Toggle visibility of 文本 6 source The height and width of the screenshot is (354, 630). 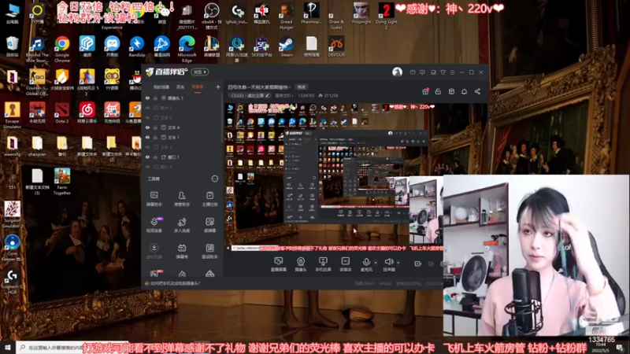148,117
